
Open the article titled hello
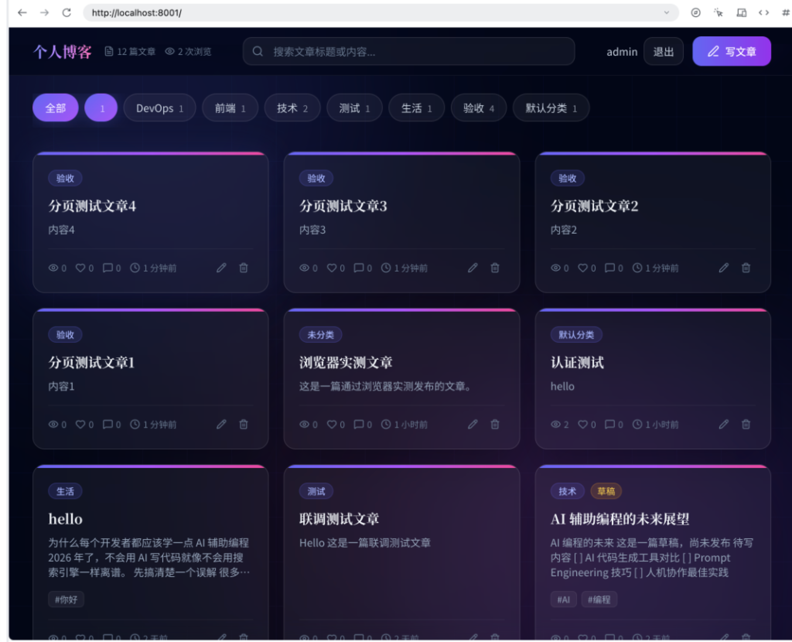tap(65, 519)
